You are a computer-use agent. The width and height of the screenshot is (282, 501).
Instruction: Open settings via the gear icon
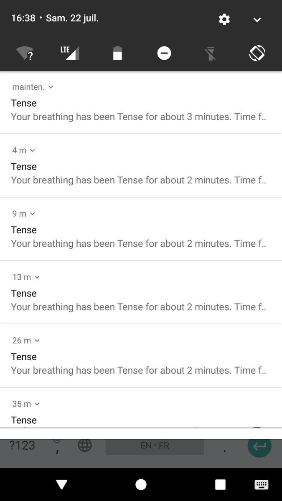[x=224, y=19]
